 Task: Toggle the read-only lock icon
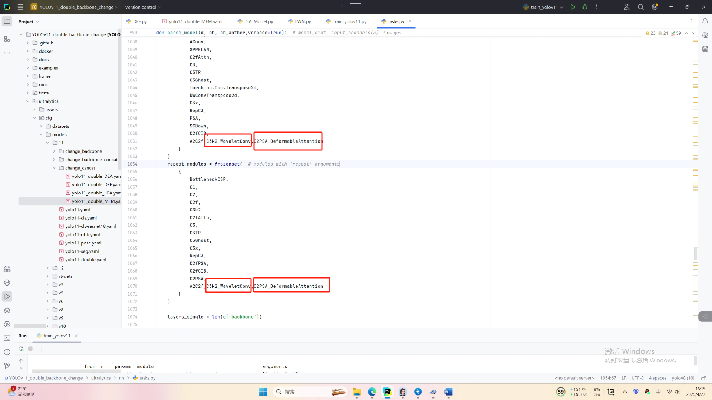pos(703,378)
